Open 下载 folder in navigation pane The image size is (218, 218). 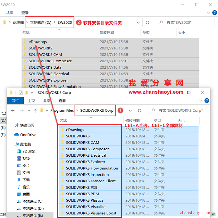(x=23, y=180)
